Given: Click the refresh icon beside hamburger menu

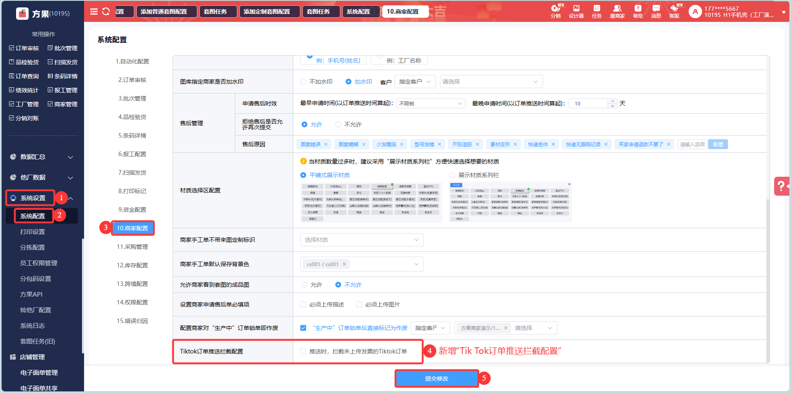Looking at the screenshot, I should (106, 12).
